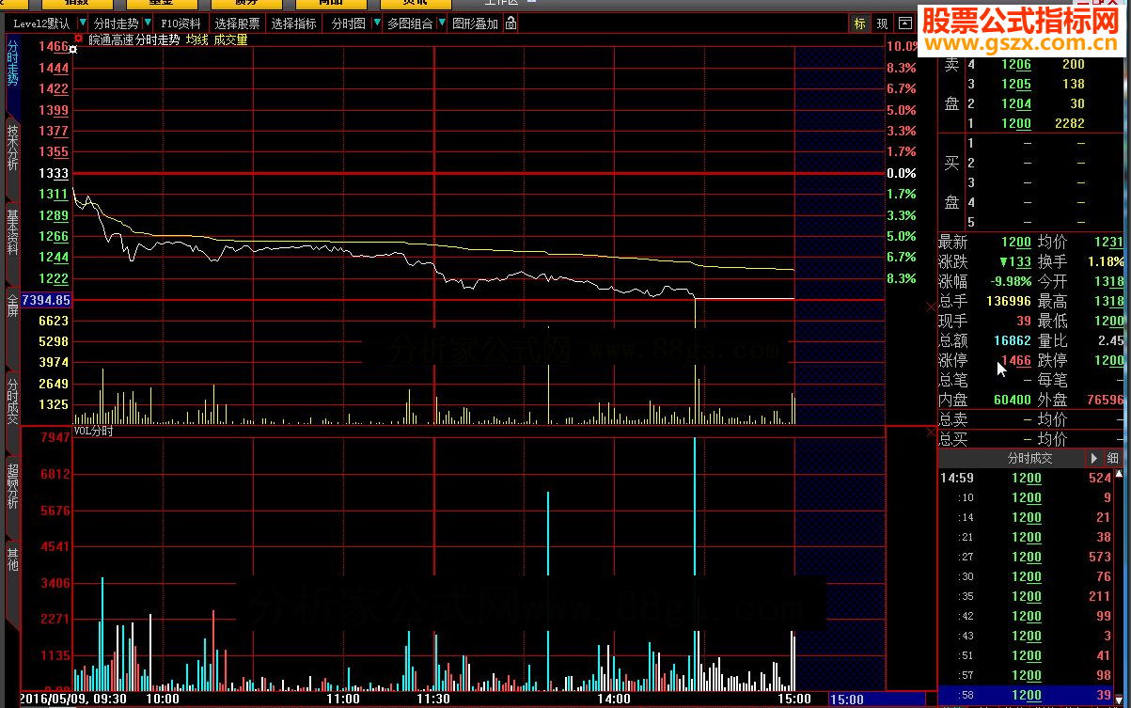The image size is (1131, 708).
Task: Toggle the 现 display button
Action: click(x=882, y=24)
